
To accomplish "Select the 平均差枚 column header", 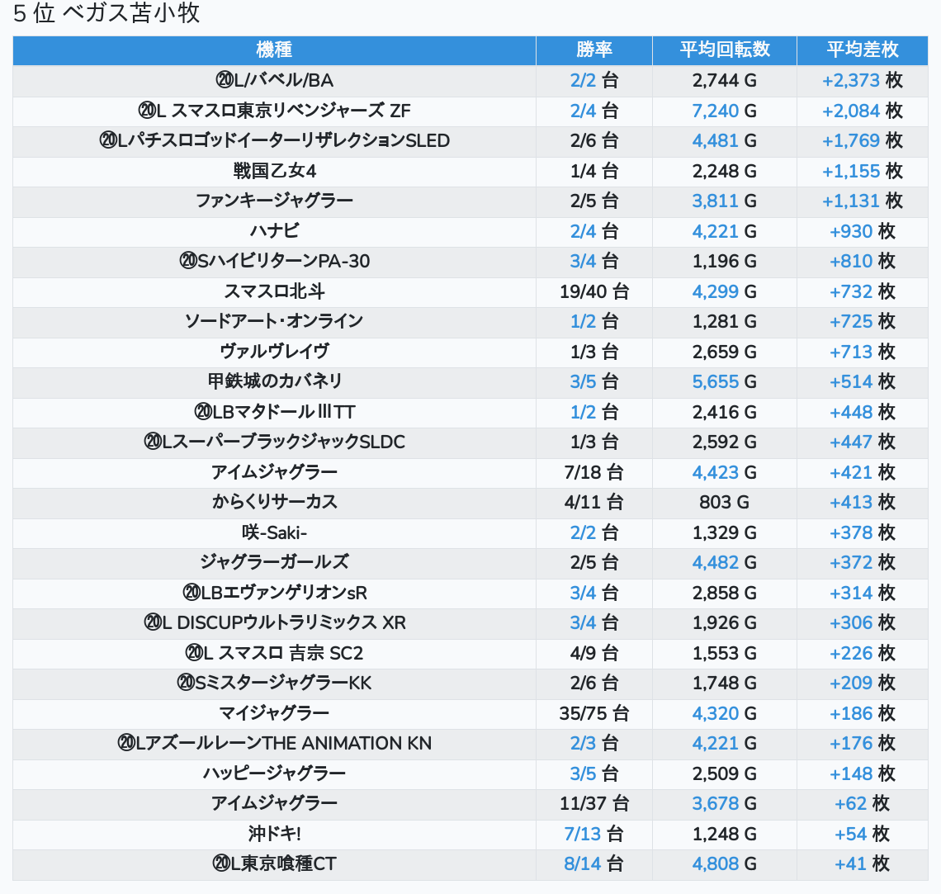I will pyautogui.click(x=862, y=50).
